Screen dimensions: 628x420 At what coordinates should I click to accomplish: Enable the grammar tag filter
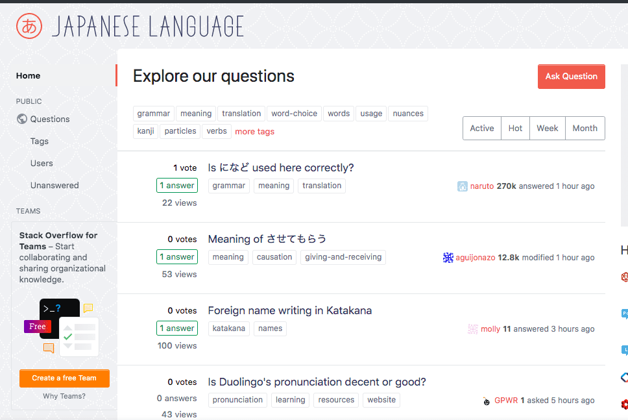pyautogui.click(x=153, y=113)
